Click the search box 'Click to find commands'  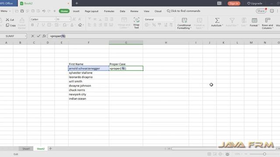point(183,11)
